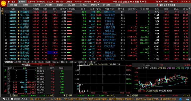Open the 涨幅排名 dropdown menu
The image size is (191, 101).
[x=95, y=5]
